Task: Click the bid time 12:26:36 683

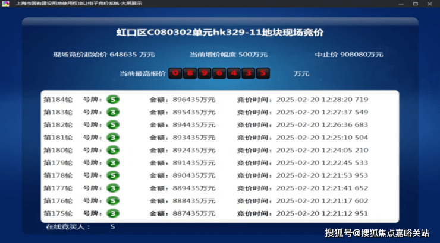Action: 345,124
